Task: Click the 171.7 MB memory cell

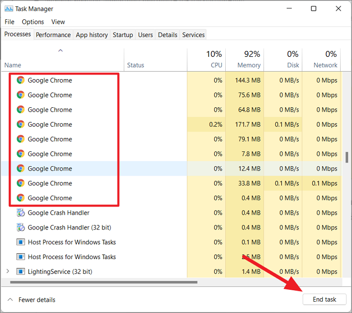Action: click(245, 124)
